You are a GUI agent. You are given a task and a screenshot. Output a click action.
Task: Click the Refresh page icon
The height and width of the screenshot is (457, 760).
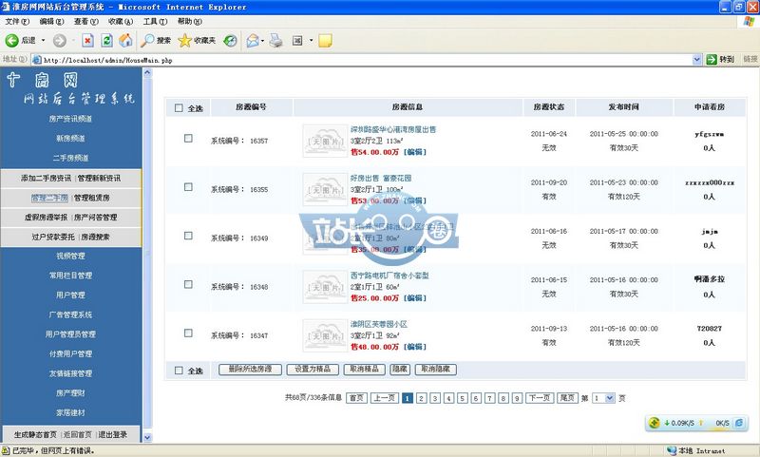pos(106,41)
